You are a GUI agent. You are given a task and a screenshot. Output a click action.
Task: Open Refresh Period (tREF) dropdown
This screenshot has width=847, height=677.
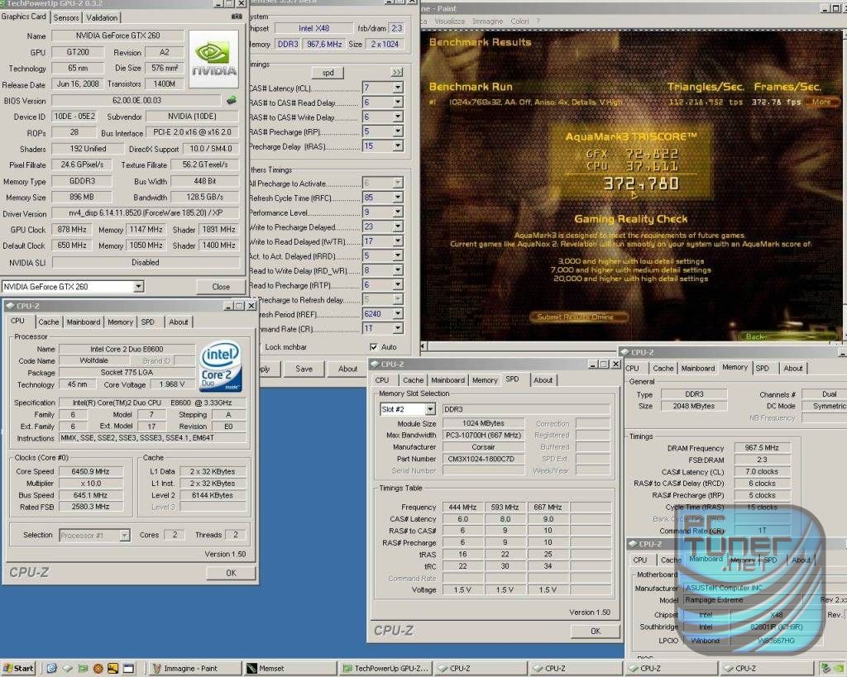[398, 313]
